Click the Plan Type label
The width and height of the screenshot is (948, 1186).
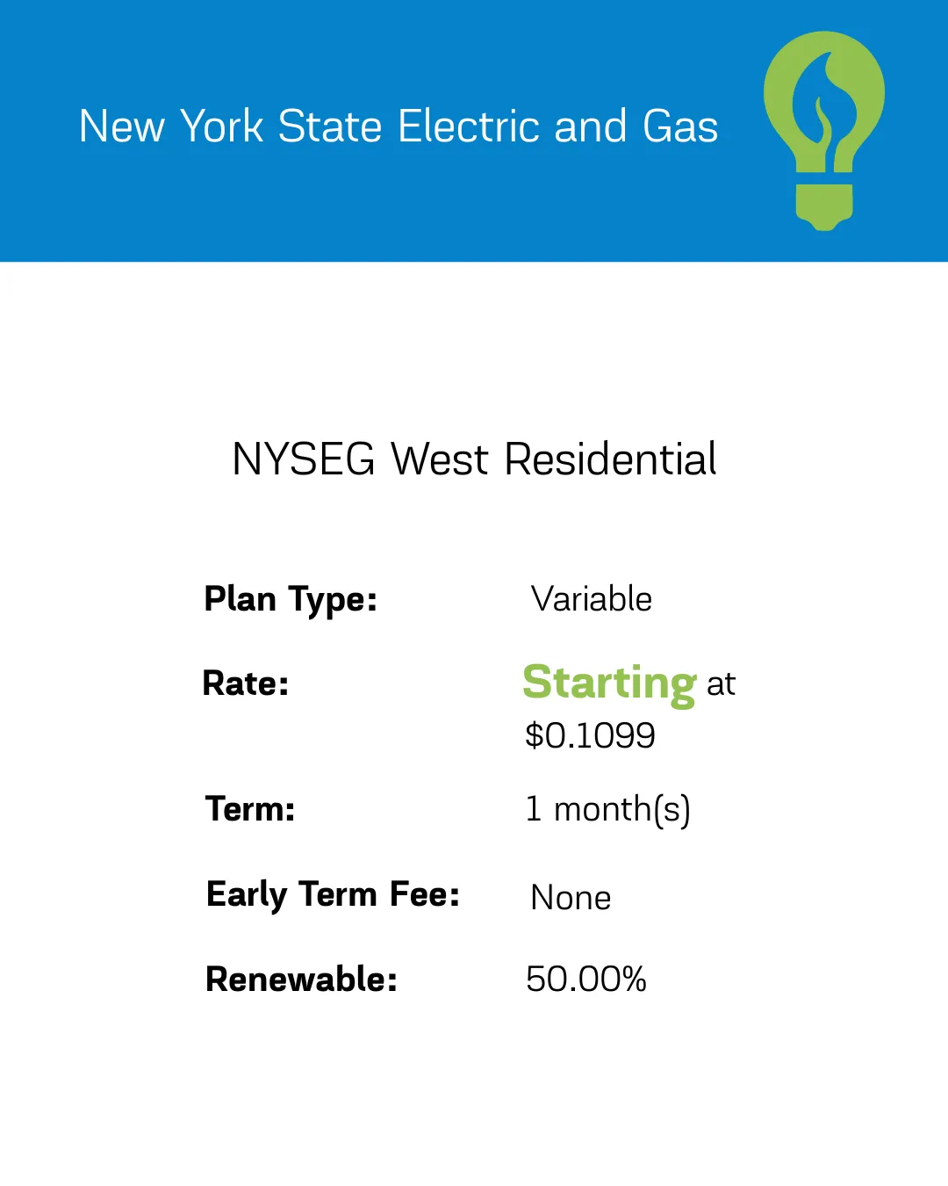coord(291,600)
